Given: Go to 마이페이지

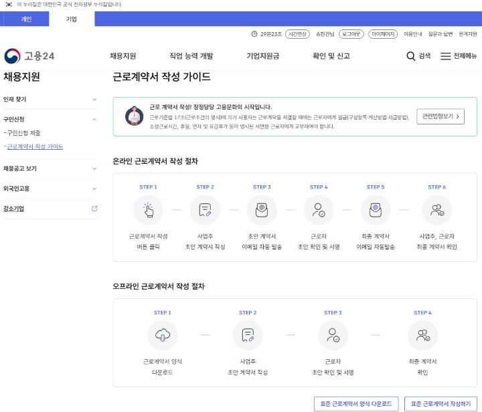Looking at the screenshot, I should click(383, 34).
